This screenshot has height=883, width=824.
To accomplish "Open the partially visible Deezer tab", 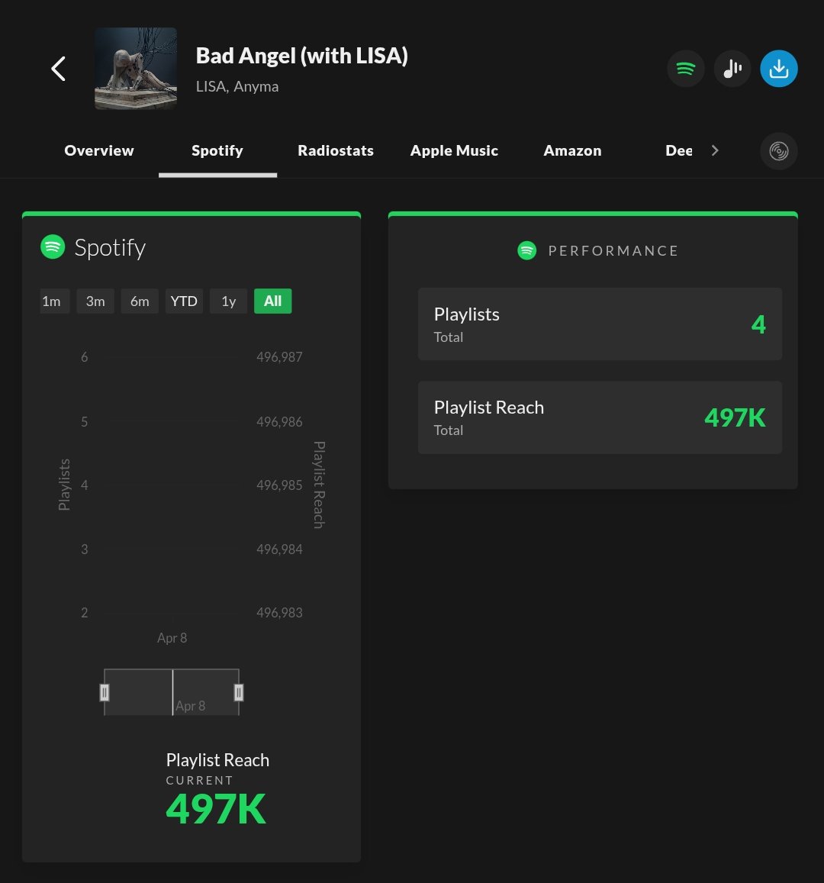I will point(679,150).
